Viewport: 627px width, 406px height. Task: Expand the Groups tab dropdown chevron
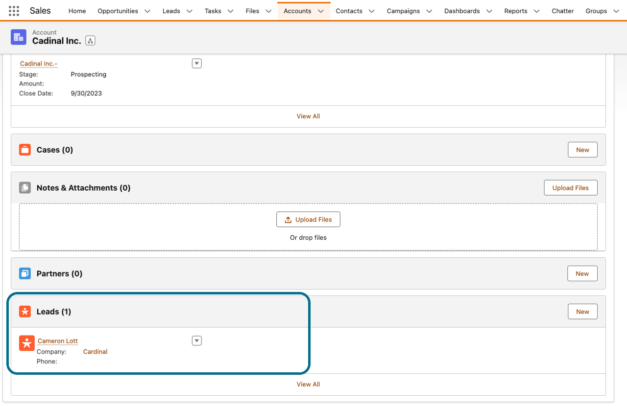[x=616, y=11]
